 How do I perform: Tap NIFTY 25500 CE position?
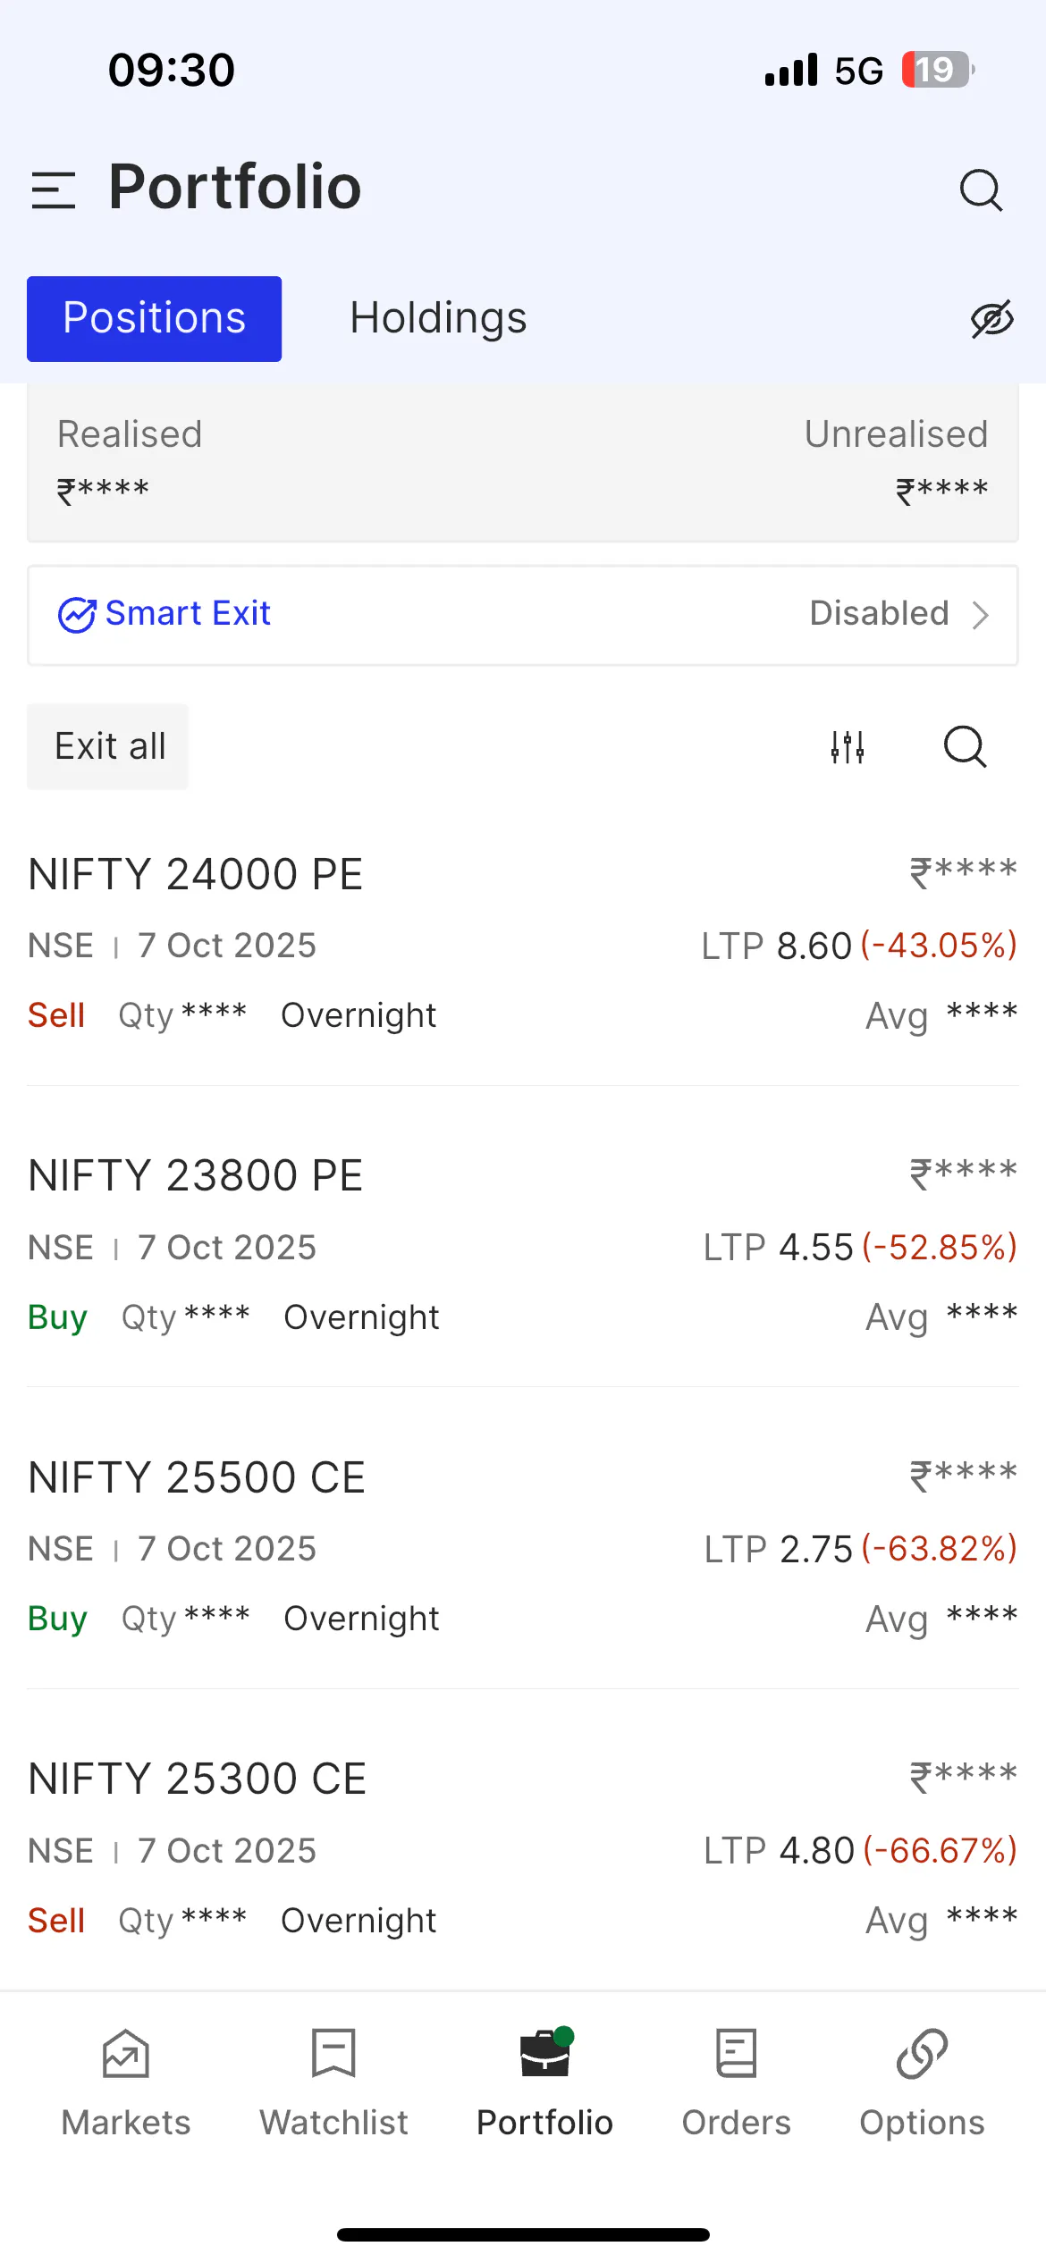[197, 1478]
